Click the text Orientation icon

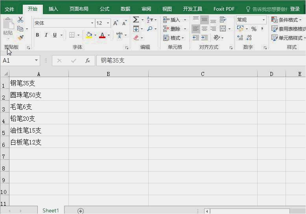(x=216, y=37)
